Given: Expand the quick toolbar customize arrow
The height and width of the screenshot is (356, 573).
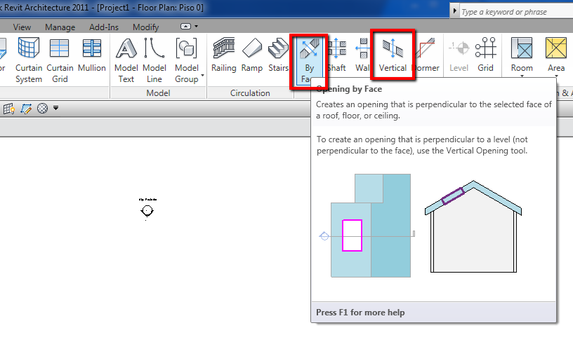Looking at the screenshot, I should [x=55, y=108].
